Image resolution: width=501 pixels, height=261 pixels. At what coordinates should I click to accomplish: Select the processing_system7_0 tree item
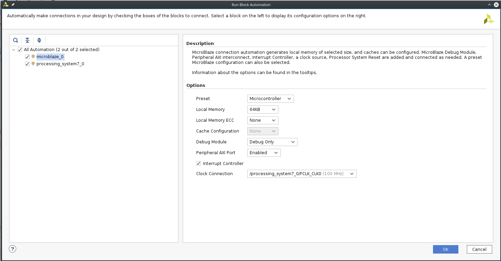click(x=60, y=64)
